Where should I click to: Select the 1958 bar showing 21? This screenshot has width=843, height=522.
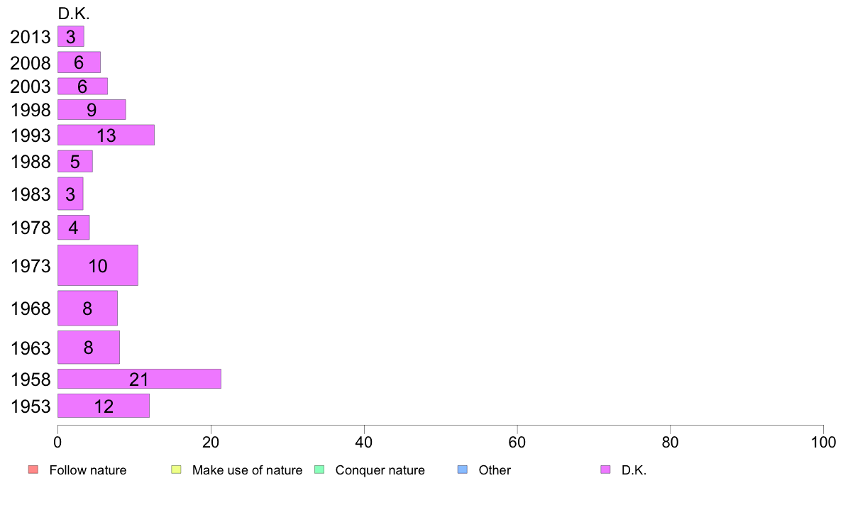coord(139,379)
